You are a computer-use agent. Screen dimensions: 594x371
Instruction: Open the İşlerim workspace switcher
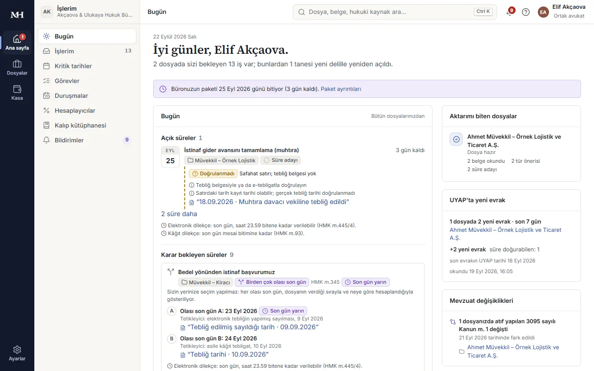tap(87, 12)
